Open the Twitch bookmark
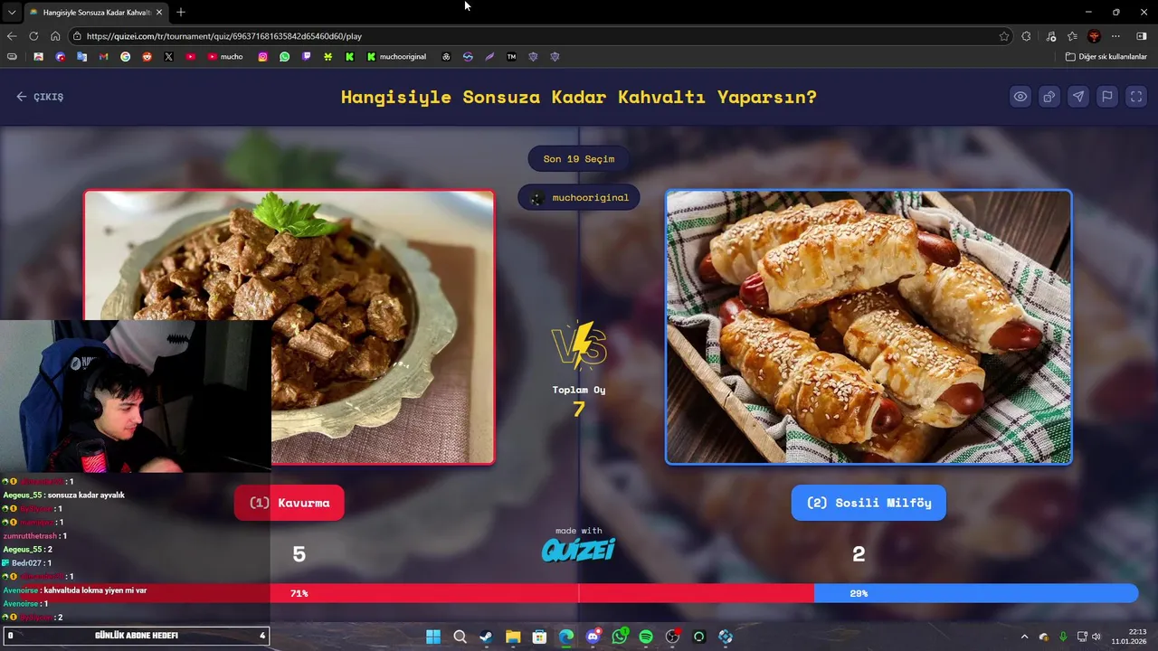 (307, 56)
